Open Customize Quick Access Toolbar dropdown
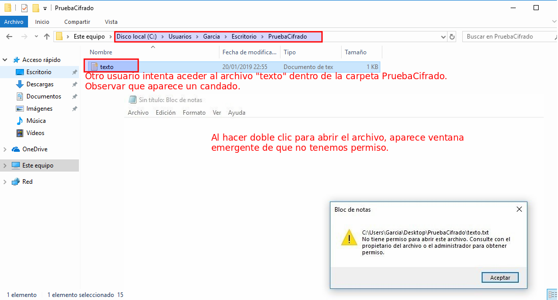Viewport: 558px width, 300px height. click(45, 8)
